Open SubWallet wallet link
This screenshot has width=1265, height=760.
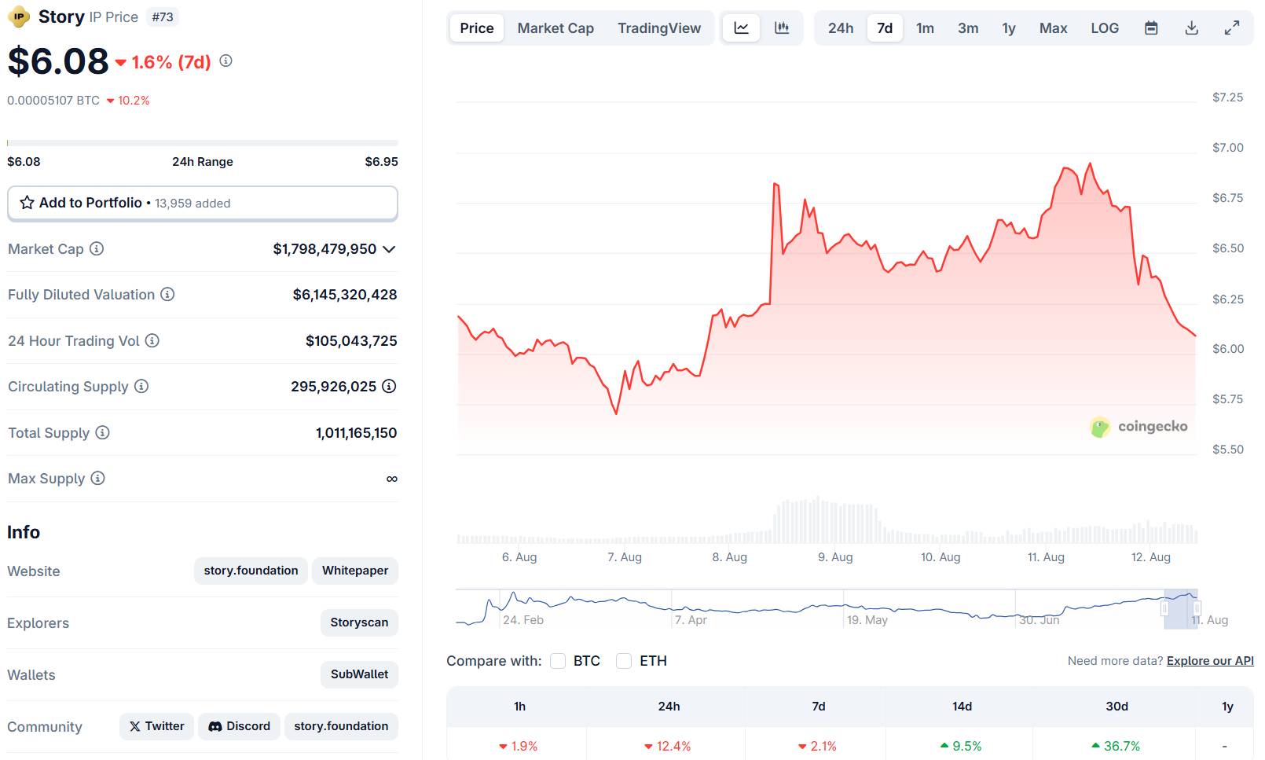click(x=359, y=674)
